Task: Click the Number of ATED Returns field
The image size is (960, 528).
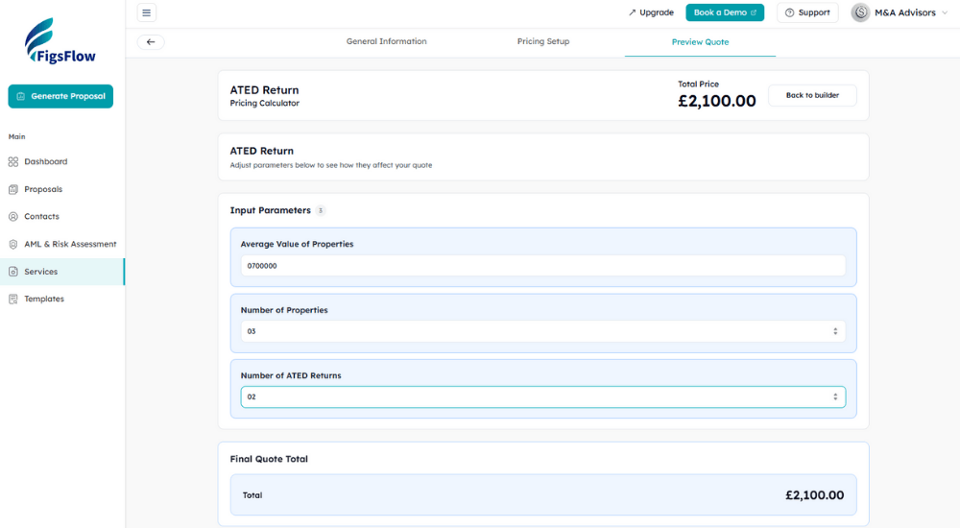Action: pyautogui.click(x=543, y=396)
